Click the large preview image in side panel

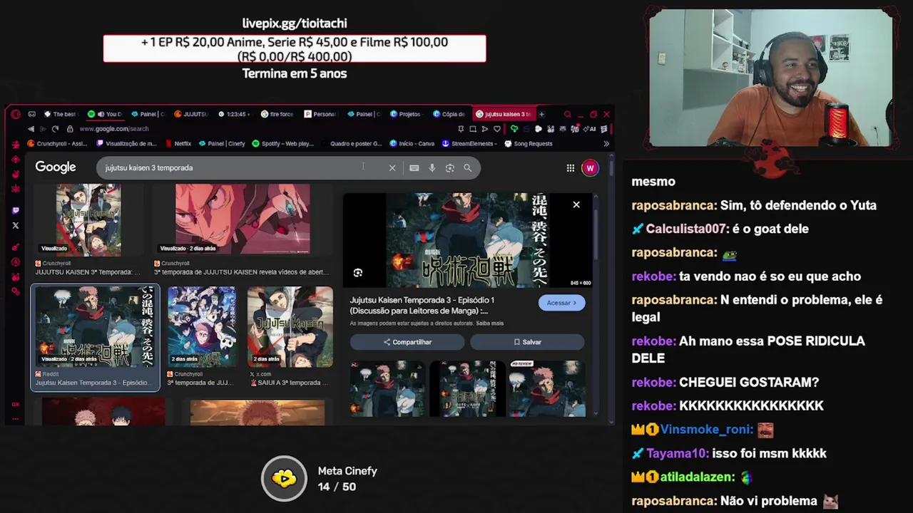[468, 240]
